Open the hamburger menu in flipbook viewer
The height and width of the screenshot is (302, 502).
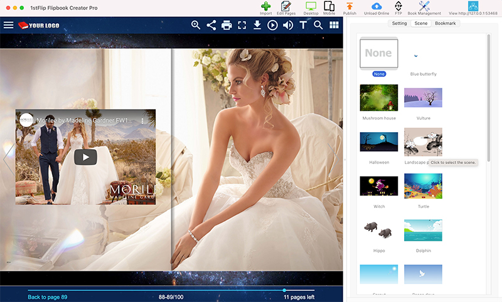pos(9,25)
